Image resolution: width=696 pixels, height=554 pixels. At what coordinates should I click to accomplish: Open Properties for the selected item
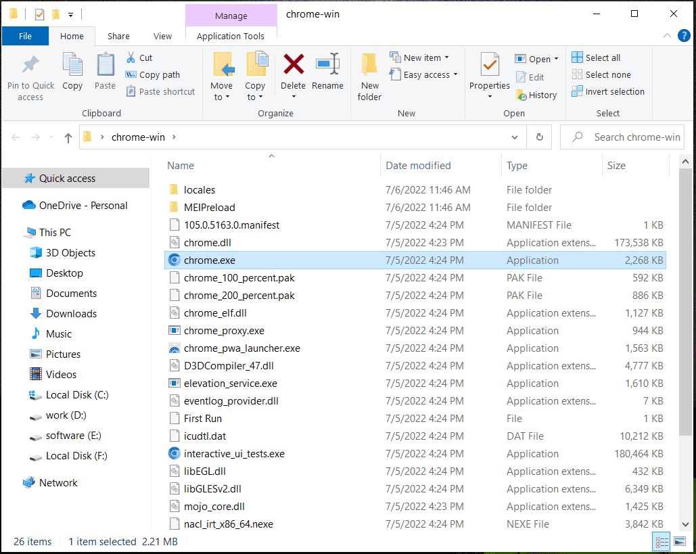(489, 74)
